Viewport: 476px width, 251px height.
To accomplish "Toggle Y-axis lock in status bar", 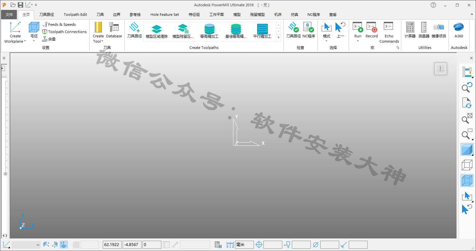I will [x=55, y=245].
